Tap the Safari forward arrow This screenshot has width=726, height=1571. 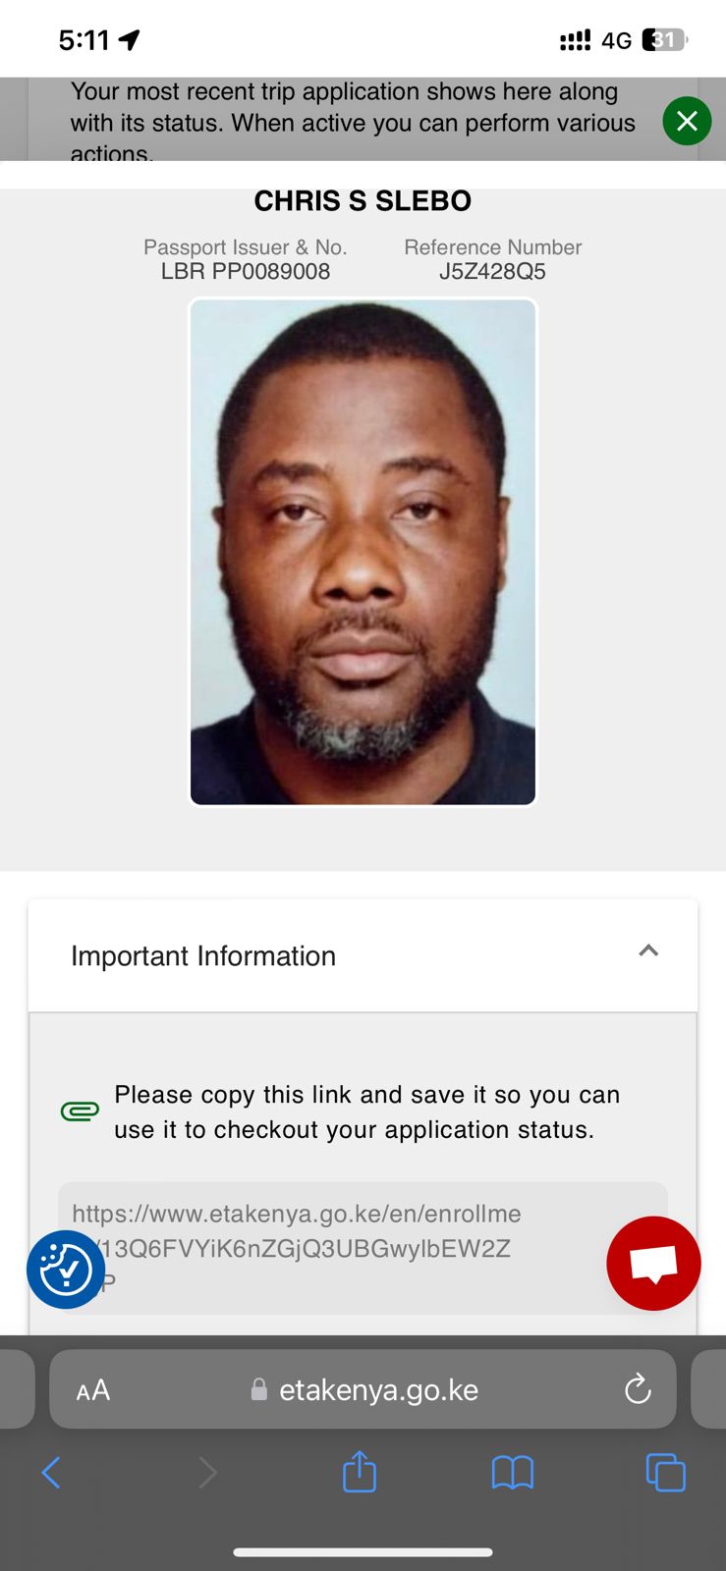pos(207,1472)
